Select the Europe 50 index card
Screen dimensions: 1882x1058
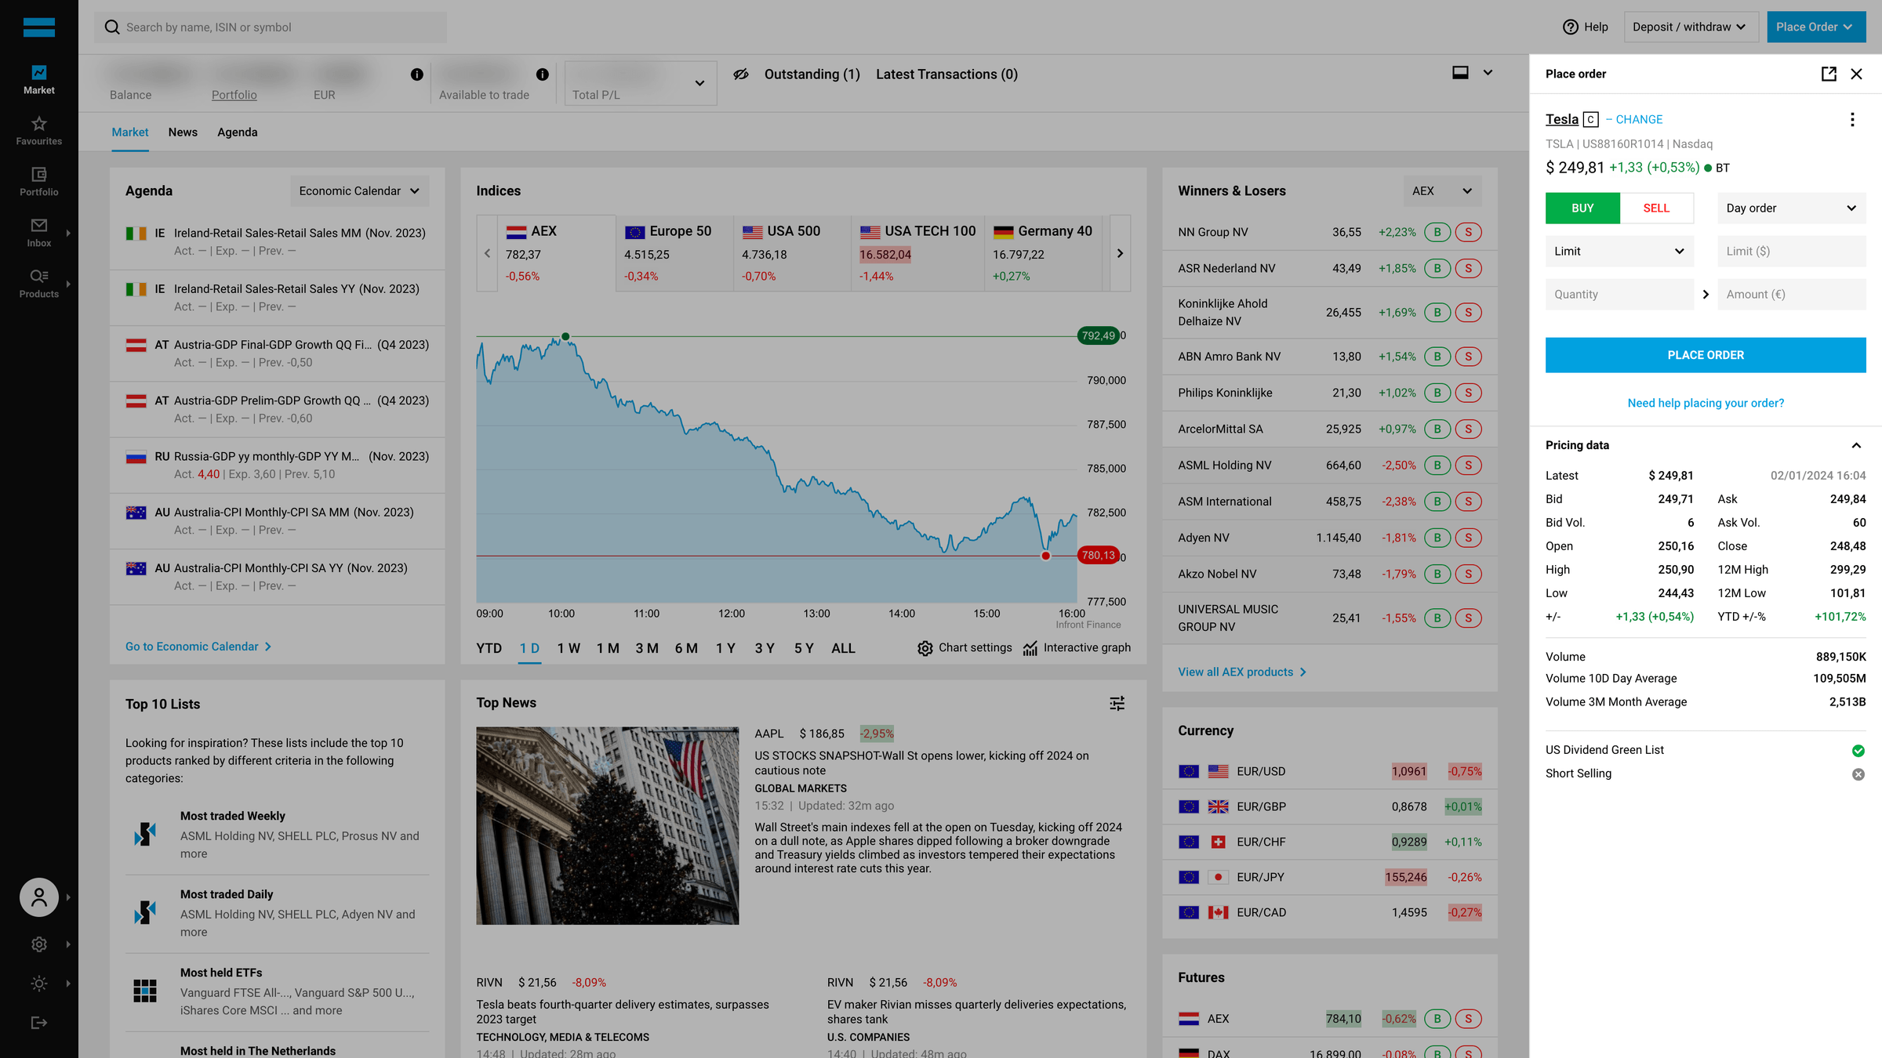674,253
